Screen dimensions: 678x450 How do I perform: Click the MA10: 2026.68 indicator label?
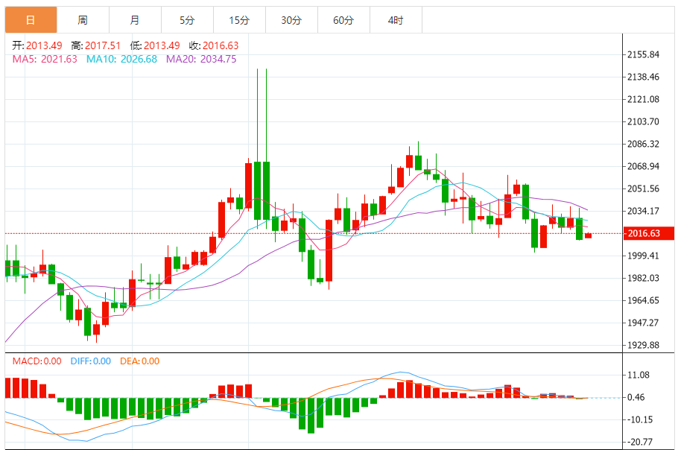[x=121, y=59]
